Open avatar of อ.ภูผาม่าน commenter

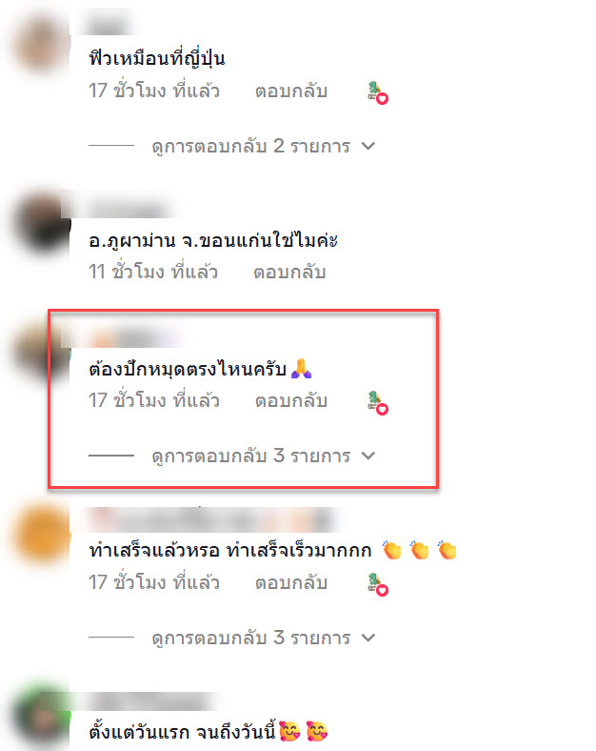pyautogui.click(x=42, y=223)
